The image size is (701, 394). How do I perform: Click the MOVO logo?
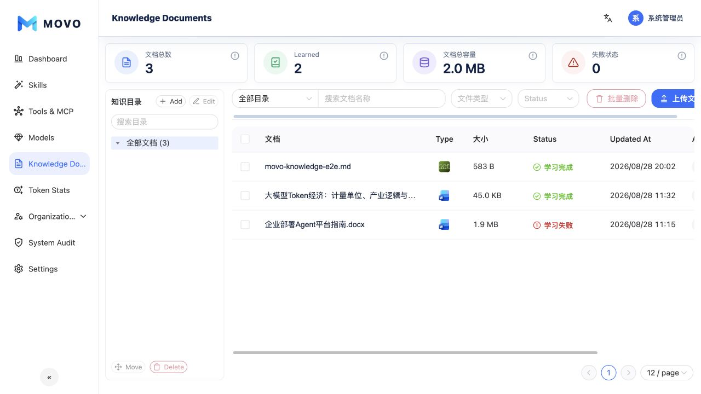coord(49,24)
